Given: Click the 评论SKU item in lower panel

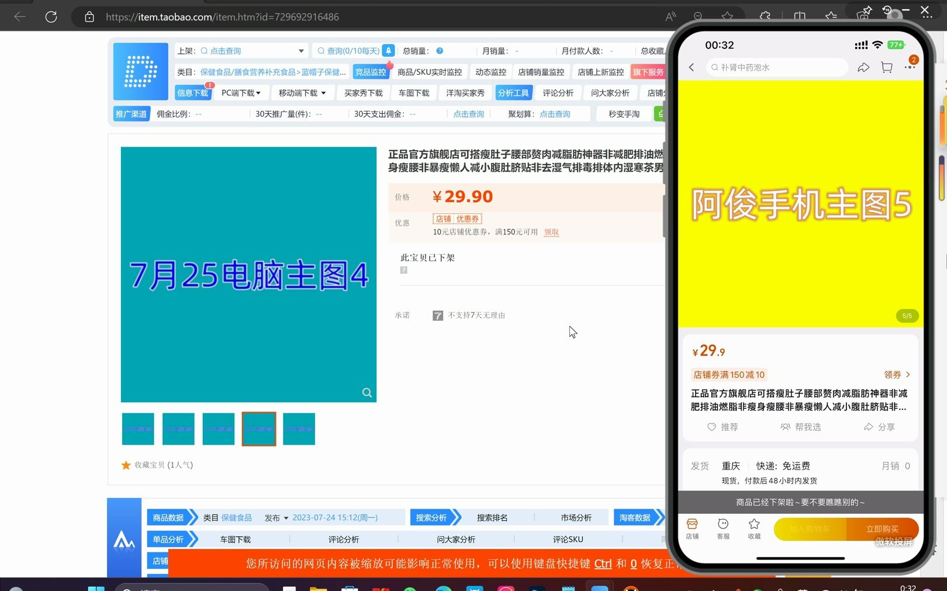Looking at the screenshot, I should [568, 540].
